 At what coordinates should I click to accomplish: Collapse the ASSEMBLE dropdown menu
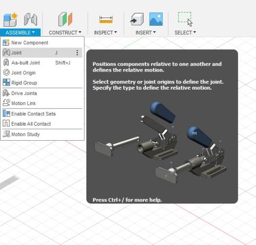pos(20,32)
